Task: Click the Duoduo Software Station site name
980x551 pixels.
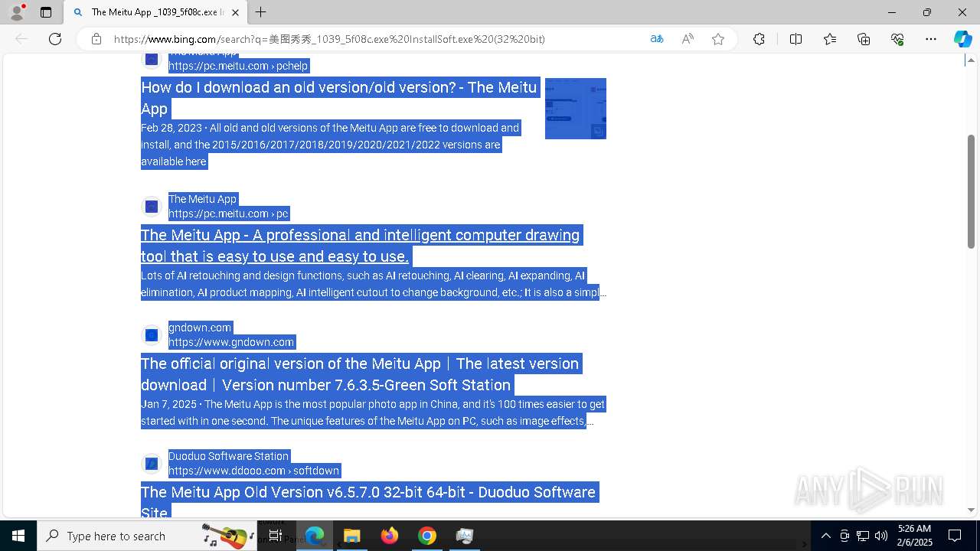Action: click(x=228, y=456)
